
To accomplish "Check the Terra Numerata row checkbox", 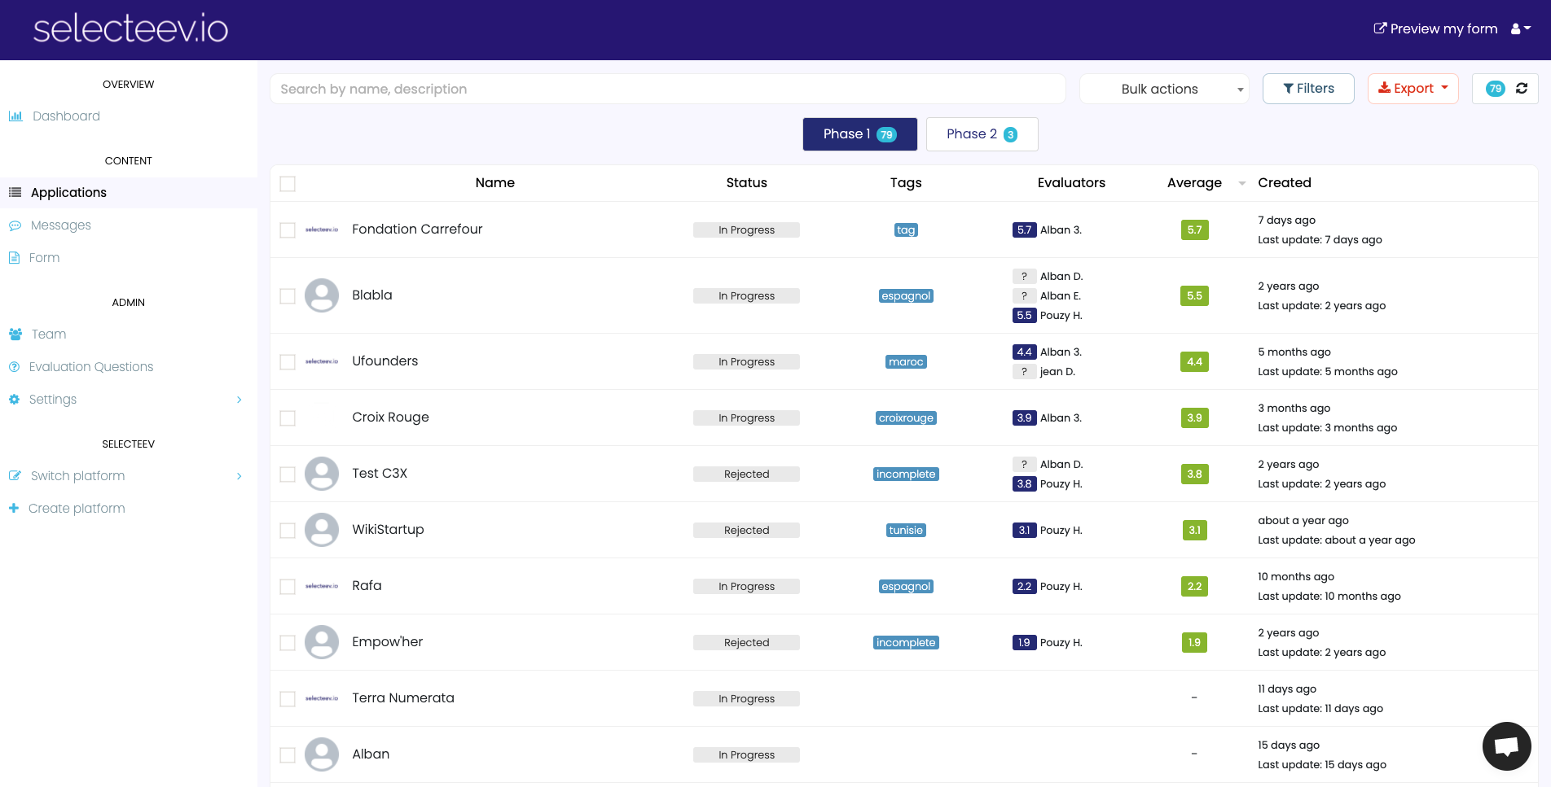I will coord(288,699).
